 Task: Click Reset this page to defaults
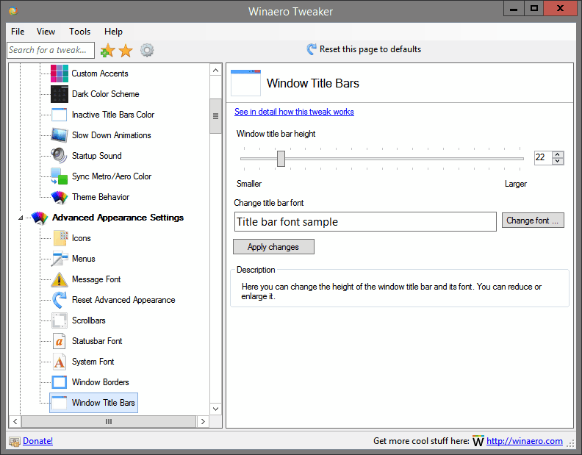coord(364,49)
